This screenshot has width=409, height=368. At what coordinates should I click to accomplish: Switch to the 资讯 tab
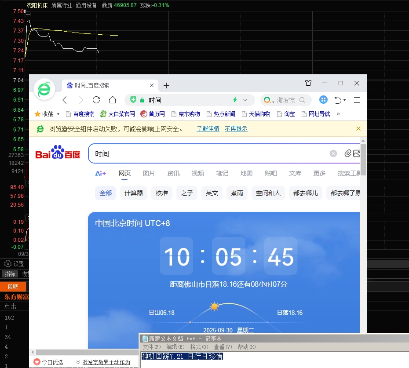coord(173,173)
